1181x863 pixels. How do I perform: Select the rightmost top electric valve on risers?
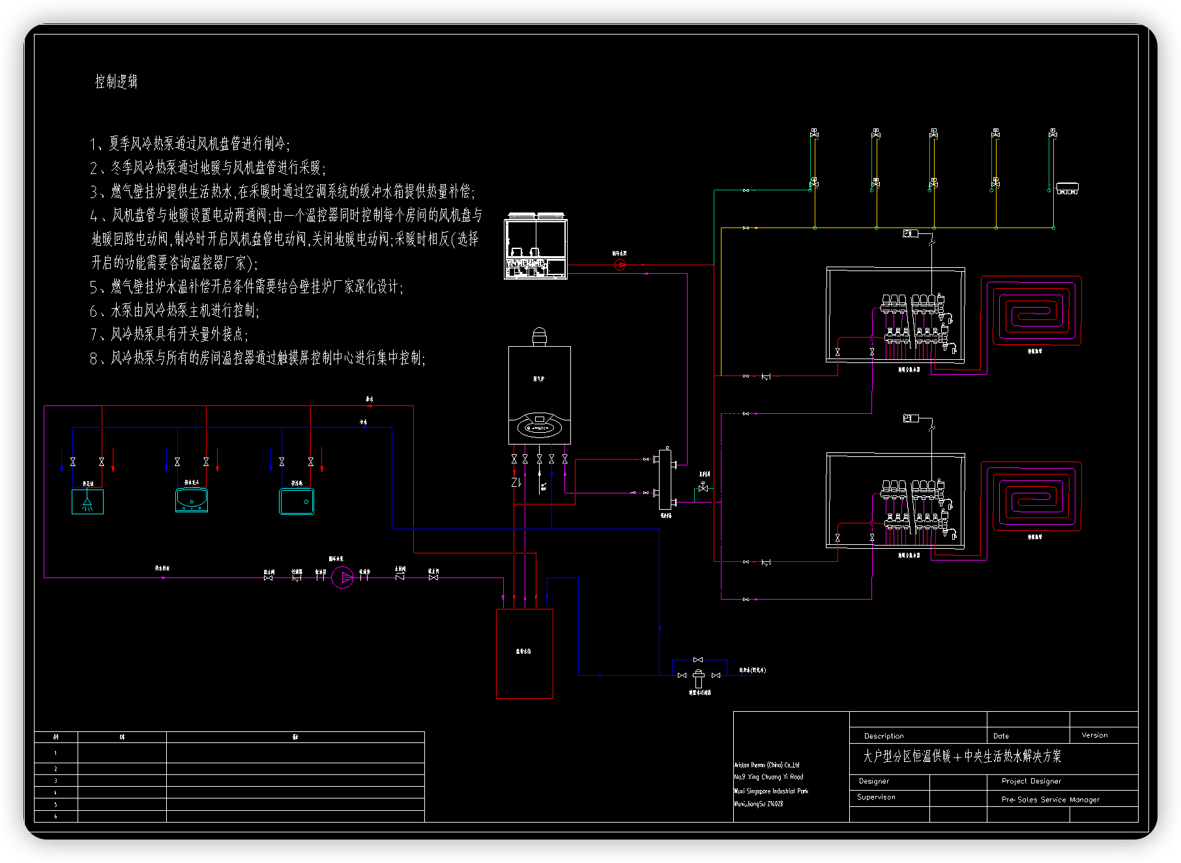(1053, 133)
